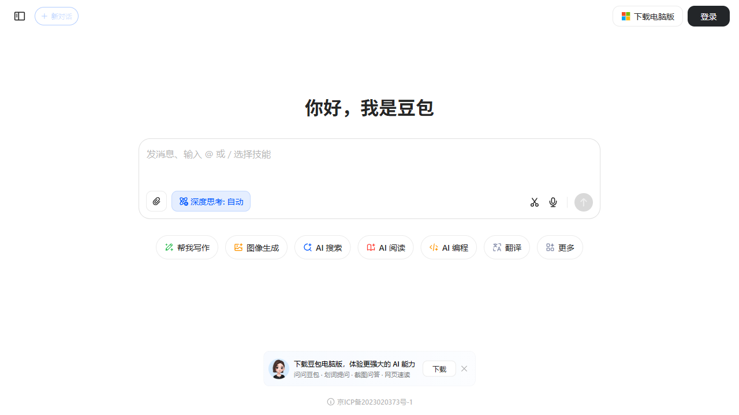
Task: Select the 翻译 skill
Action: click(x=506, y=247)
